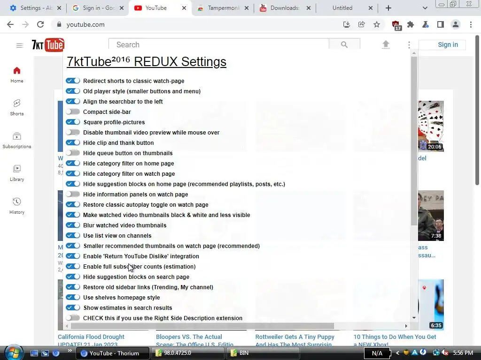Open the playing cards 20:06 thumbnail
Image resolution: width=481 pixels, height=360 pixels.
click(x=431, y=126)
